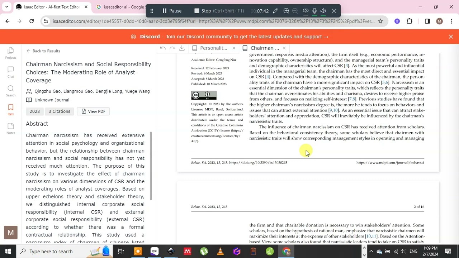
Task: Open citation reference [4] in the PDF
Action: click(x=268, y=77)
